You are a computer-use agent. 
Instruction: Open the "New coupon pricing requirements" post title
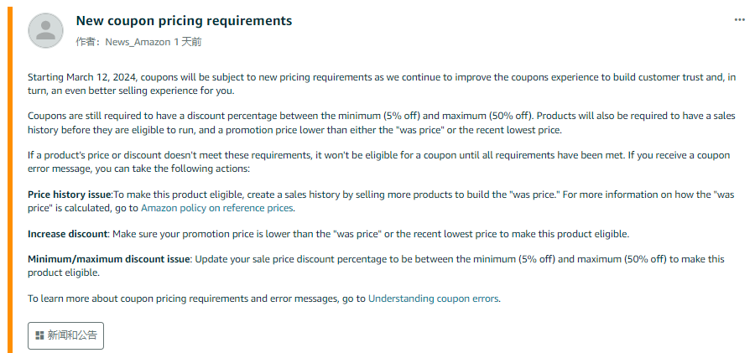[184, 20]
